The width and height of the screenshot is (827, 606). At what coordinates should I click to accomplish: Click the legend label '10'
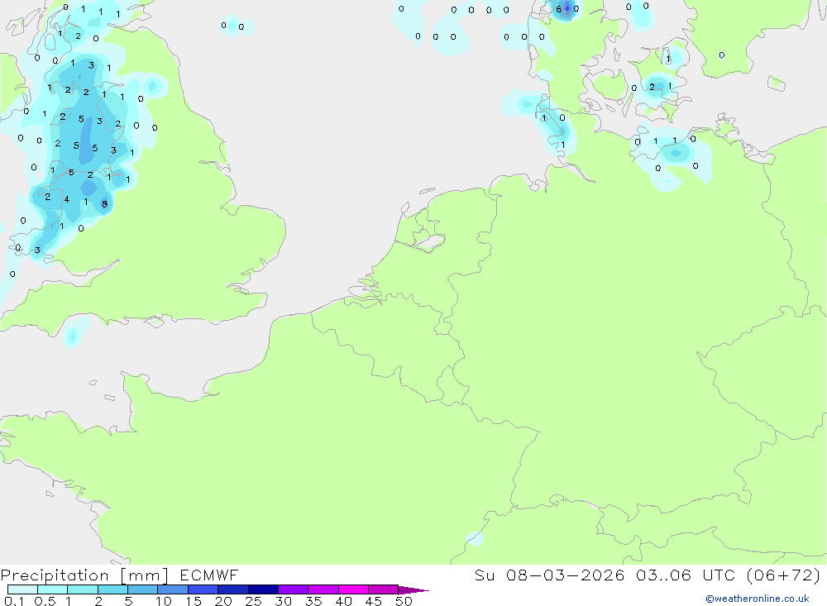pos(164,601)
